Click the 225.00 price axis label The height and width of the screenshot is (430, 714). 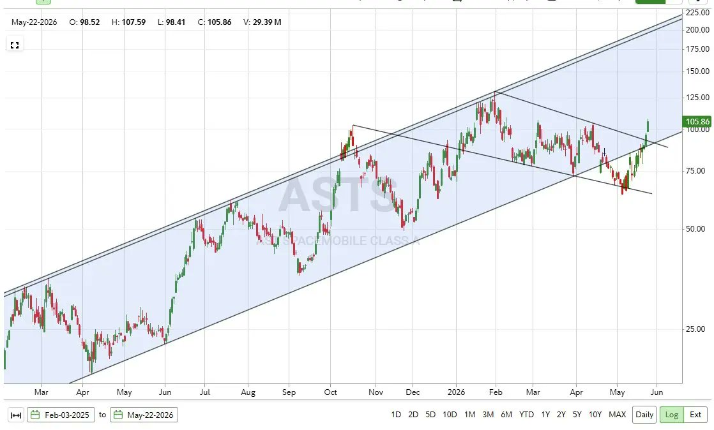(x=697, y=13)
